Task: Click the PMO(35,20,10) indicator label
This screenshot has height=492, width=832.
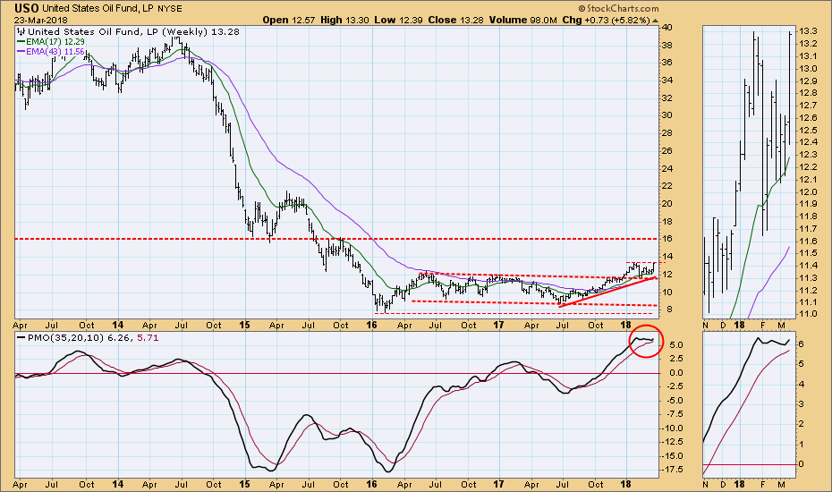Action: pos(52,341)
